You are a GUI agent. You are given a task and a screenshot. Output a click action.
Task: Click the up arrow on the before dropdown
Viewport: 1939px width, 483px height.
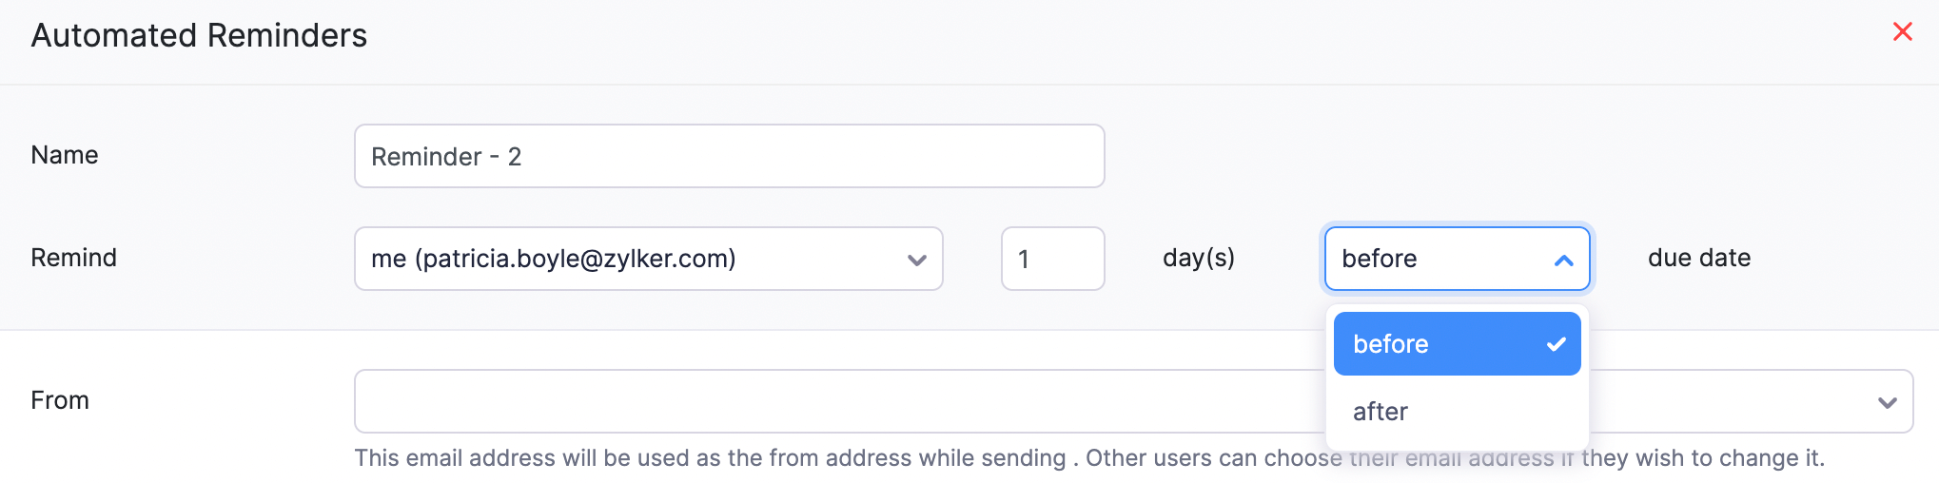[1563, 260]
